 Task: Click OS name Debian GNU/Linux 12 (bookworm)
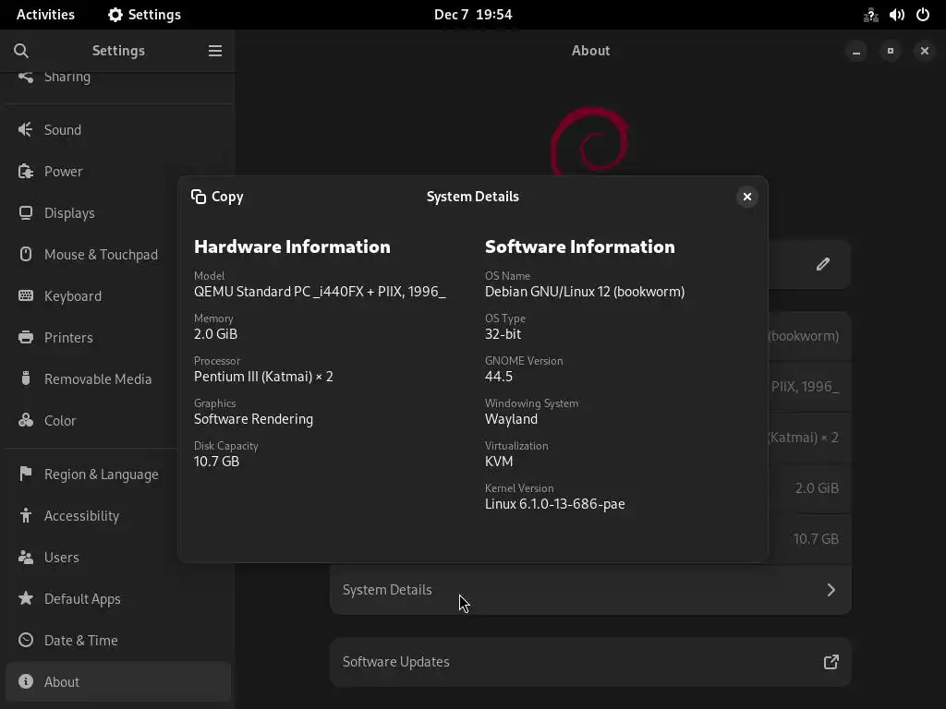tap(585, 292)
